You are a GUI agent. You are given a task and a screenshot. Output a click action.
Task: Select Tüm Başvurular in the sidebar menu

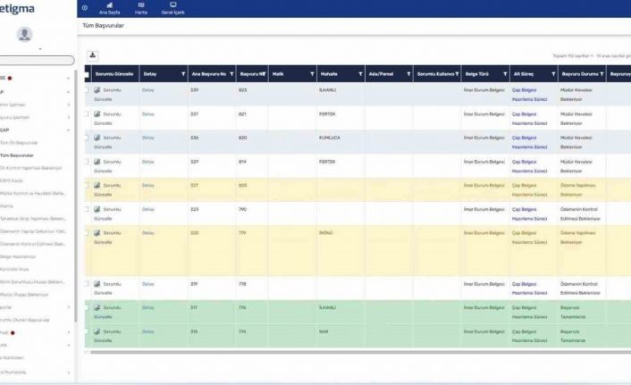19,155
